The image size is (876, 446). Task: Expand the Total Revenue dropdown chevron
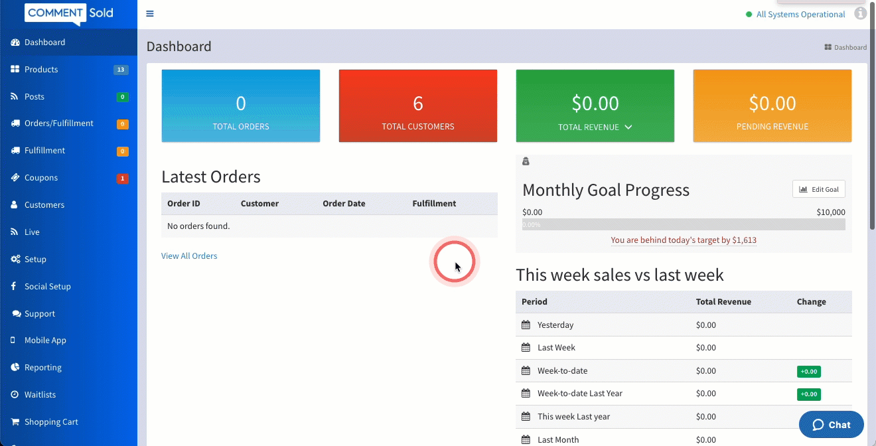pos(628,127)
